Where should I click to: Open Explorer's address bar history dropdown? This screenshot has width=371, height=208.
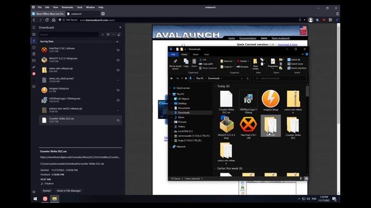pos(242,79)
